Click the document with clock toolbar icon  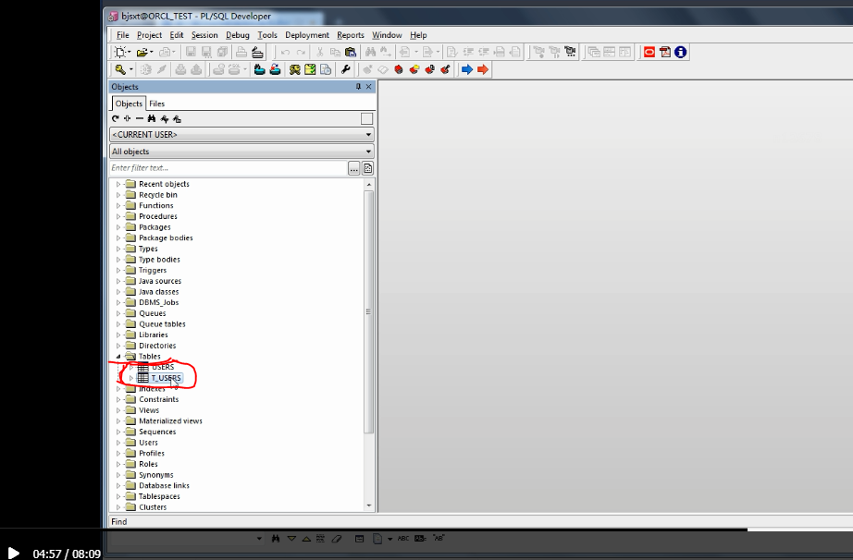(326, 69)
